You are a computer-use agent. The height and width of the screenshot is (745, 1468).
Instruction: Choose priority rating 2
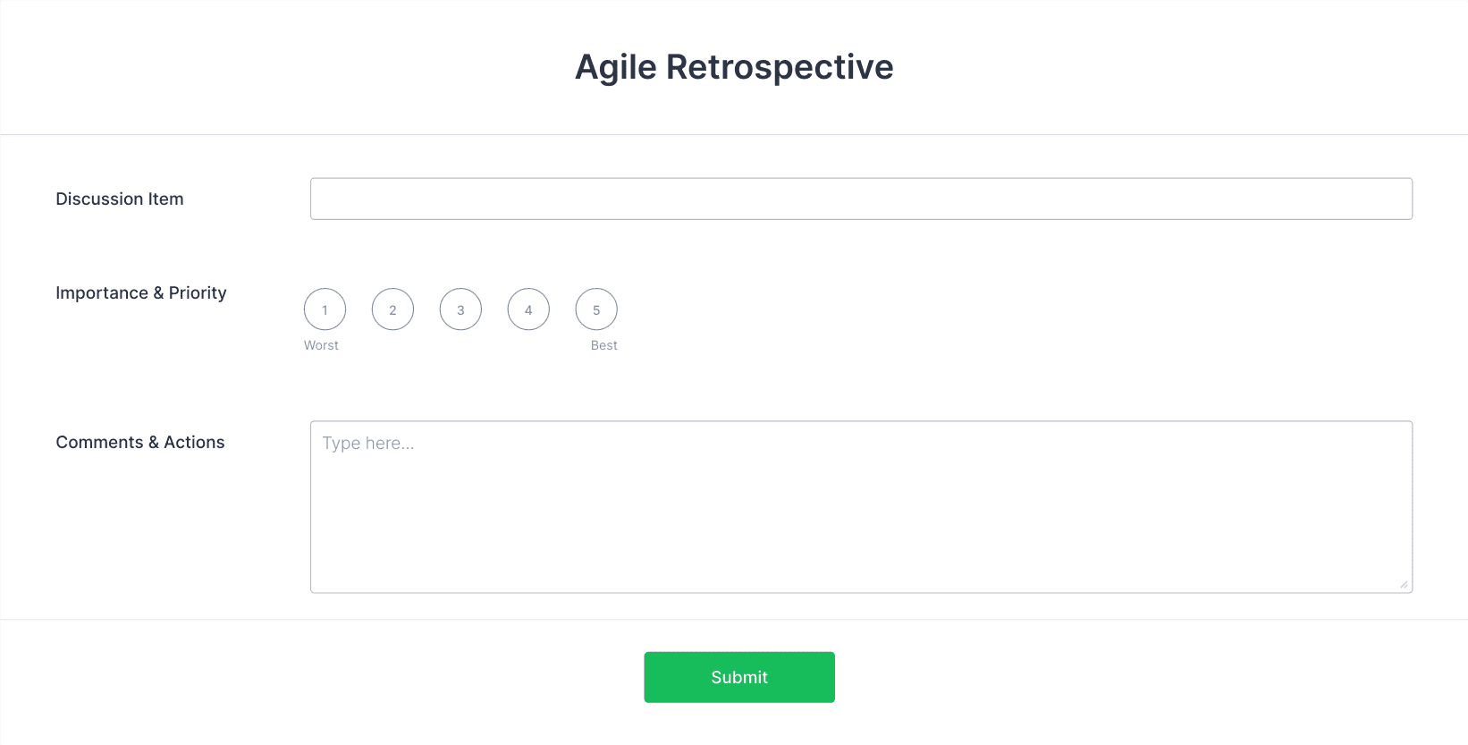[392, 309]
